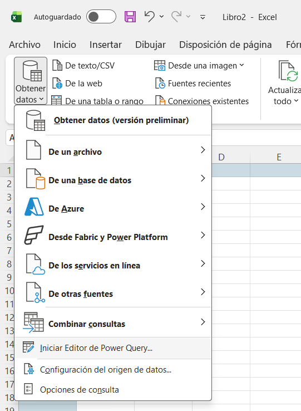Click the data source settings gear icon
Image resolution: width=301 pixels, height=411 pixels.
pyautogui.click(x=28, y=369)
